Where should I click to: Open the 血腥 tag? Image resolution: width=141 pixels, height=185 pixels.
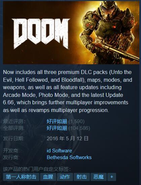point(48,177)
